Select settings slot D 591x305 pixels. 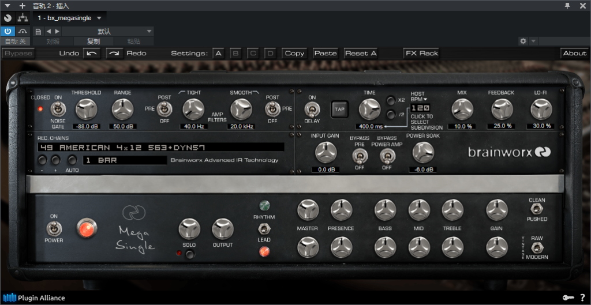click(x=270, y=54)
